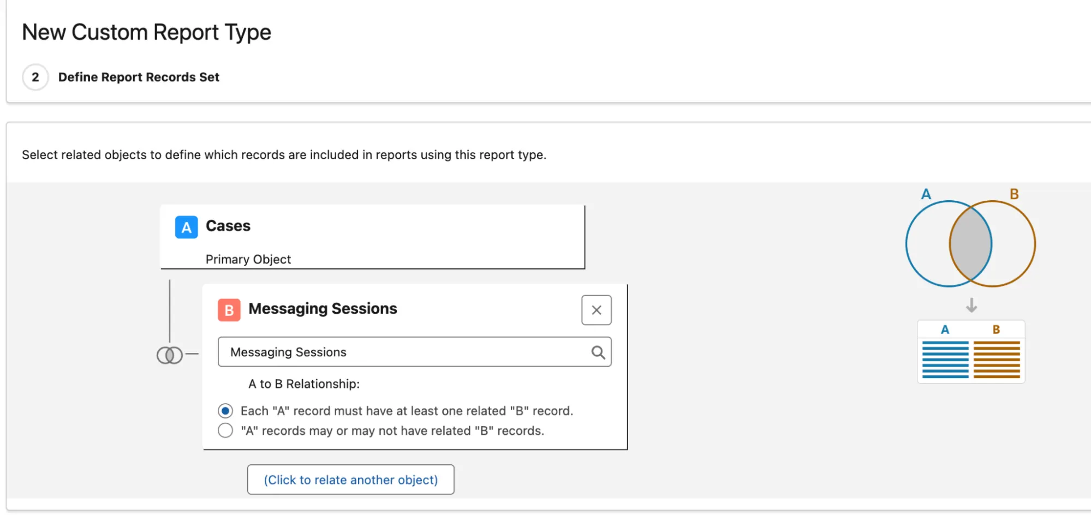Click the red B icon beside Messaging Sessions
Screen dimensions: 1091x515
229,310
